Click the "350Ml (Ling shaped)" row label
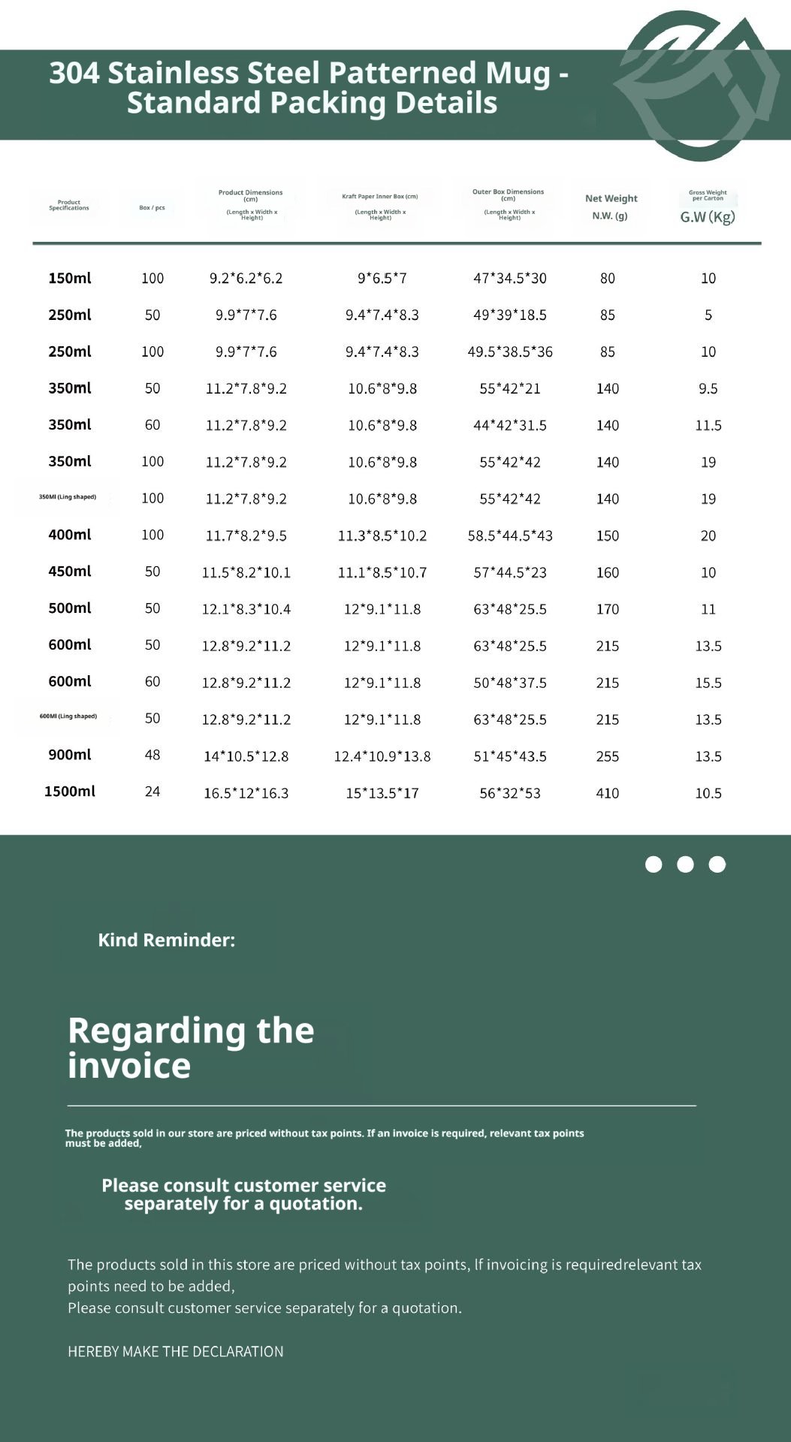This screenshot has height=1442, width=791. pyautogui.click(x=68, y=497)
